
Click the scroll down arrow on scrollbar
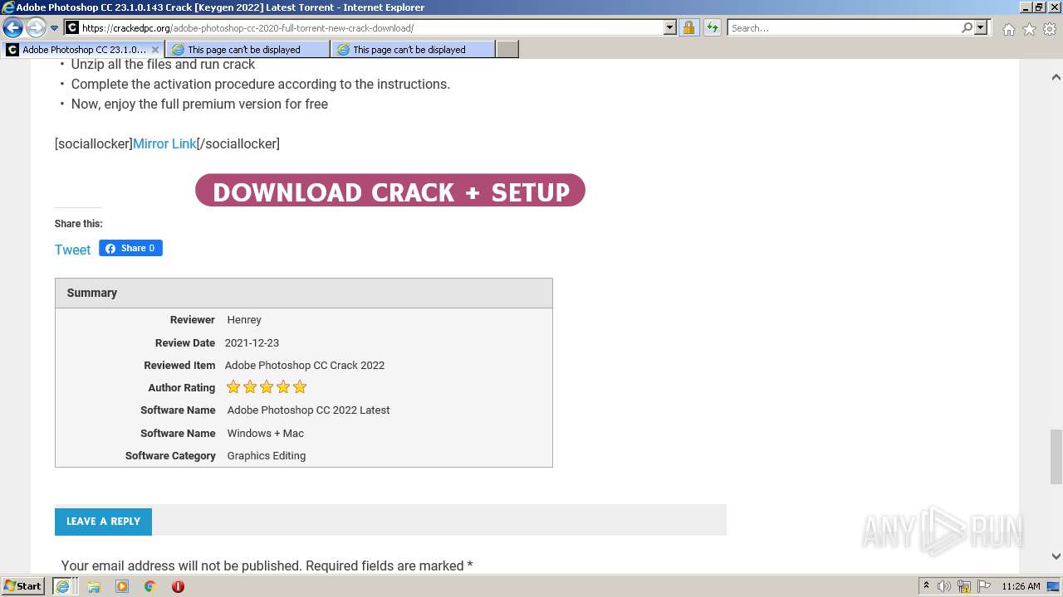1056,556
